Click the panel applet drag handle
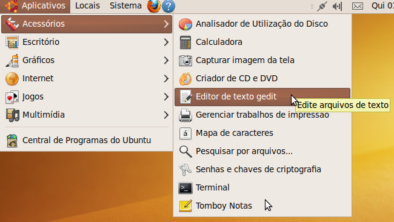The width and height of the screenshot is (394, 222). pos(312,6)
